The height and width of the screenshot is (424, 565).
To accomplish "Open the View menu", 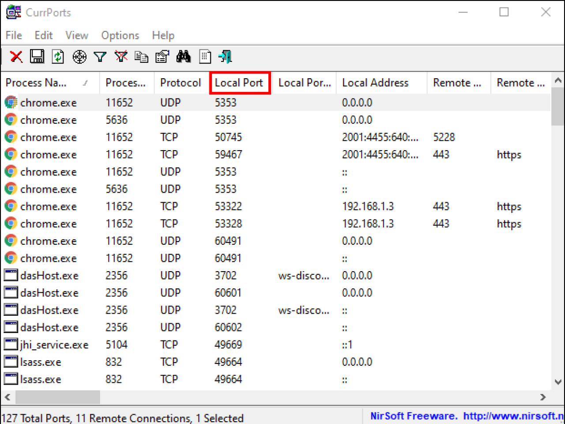I will click(77, 35).
